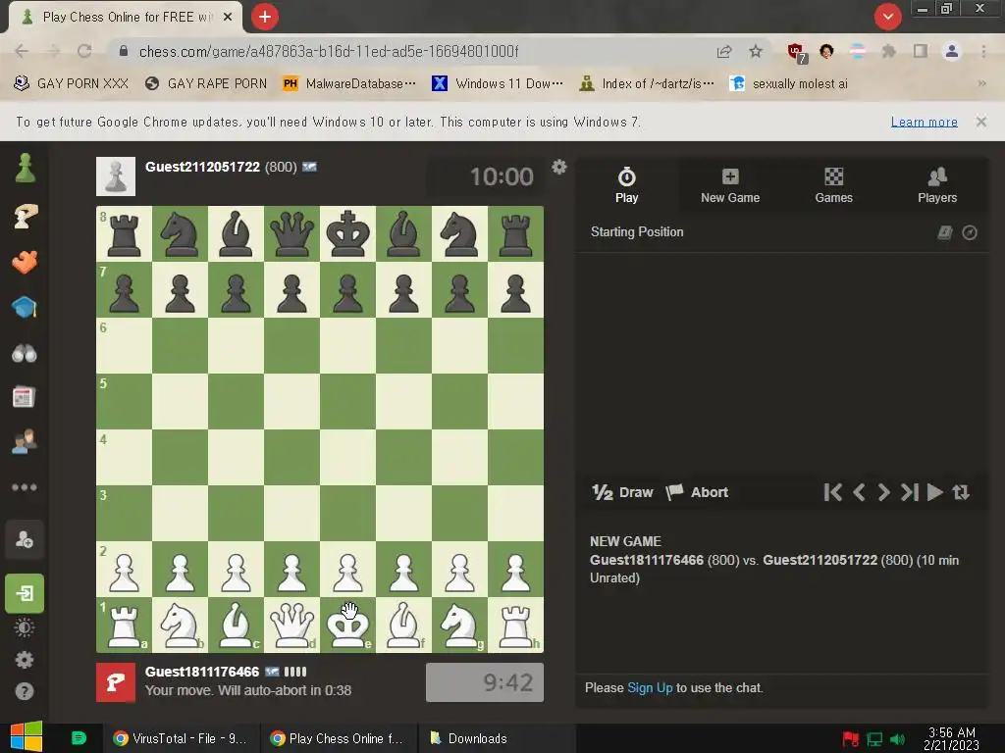Open the Learn graduation cap icon
The height and width of the screenshot is (753, 1005).
click(x=25, y=307)
